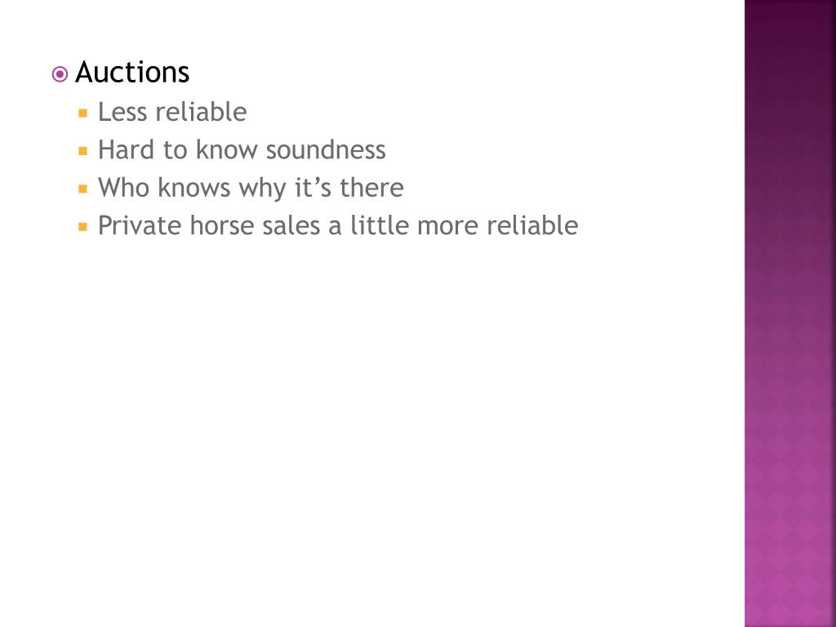836x627 pixels.
Task: Click the orange square bullet before Less reliable
Action: coord(82,113)
